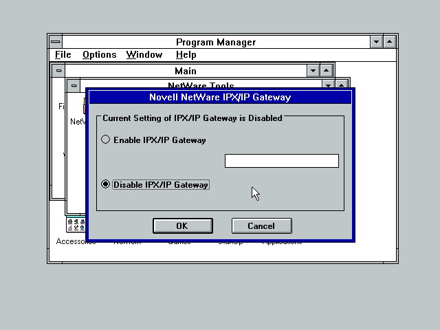Image resolution: width=440 pixels, height=330 pixels.
Task: Open the Main window control menu box
Action: [x=58, y=71]
